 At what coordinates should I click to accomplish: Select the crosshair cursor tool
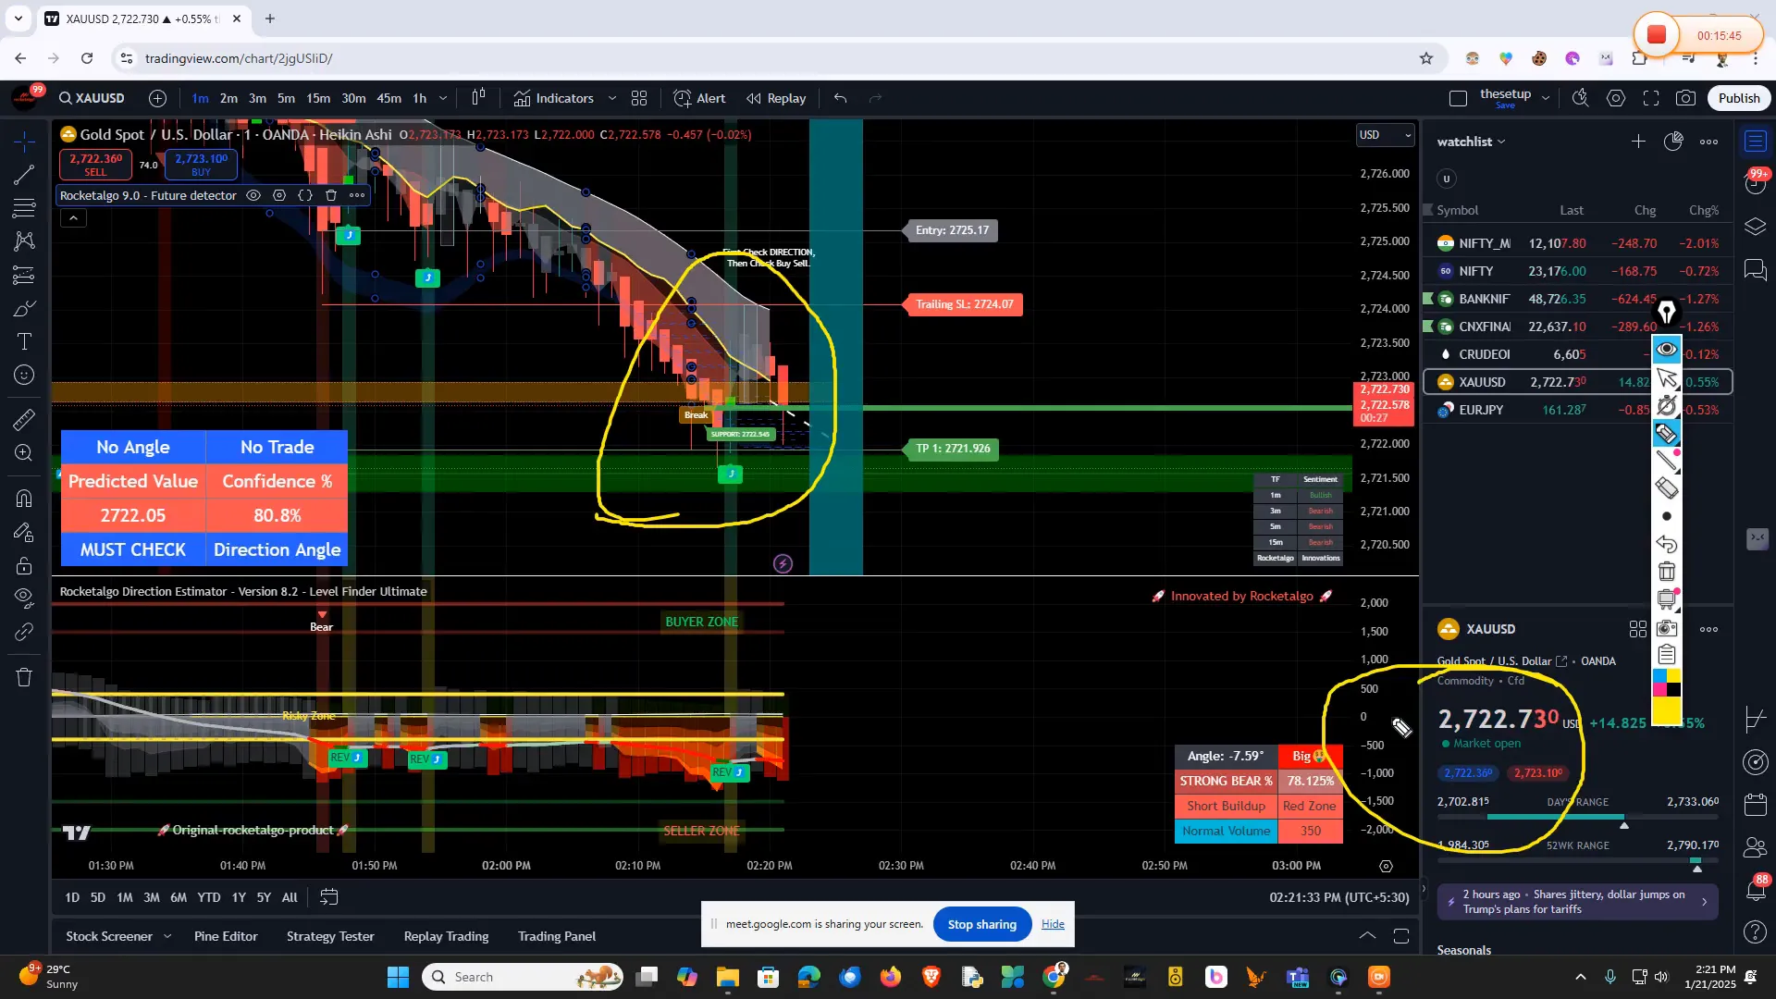point(24,141)
